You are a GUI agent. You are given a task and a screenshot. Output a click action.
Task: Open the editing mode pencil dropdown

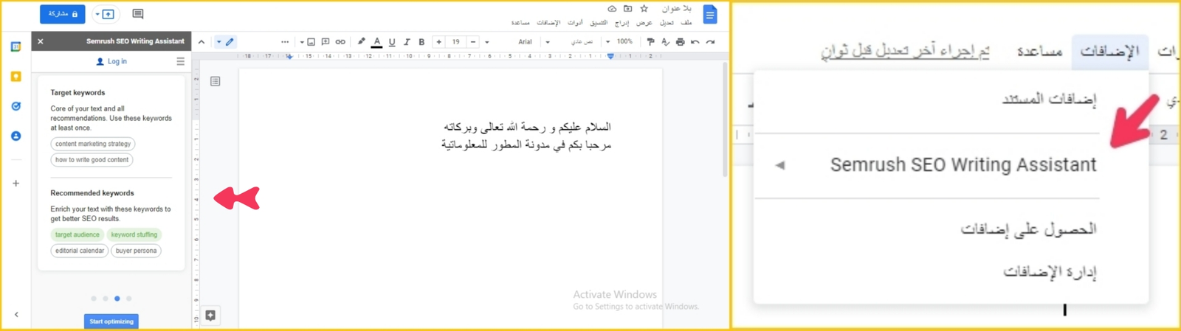225,42
